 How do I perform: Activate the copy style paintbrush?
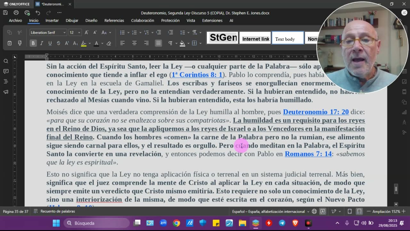click(x=20, y=43)
